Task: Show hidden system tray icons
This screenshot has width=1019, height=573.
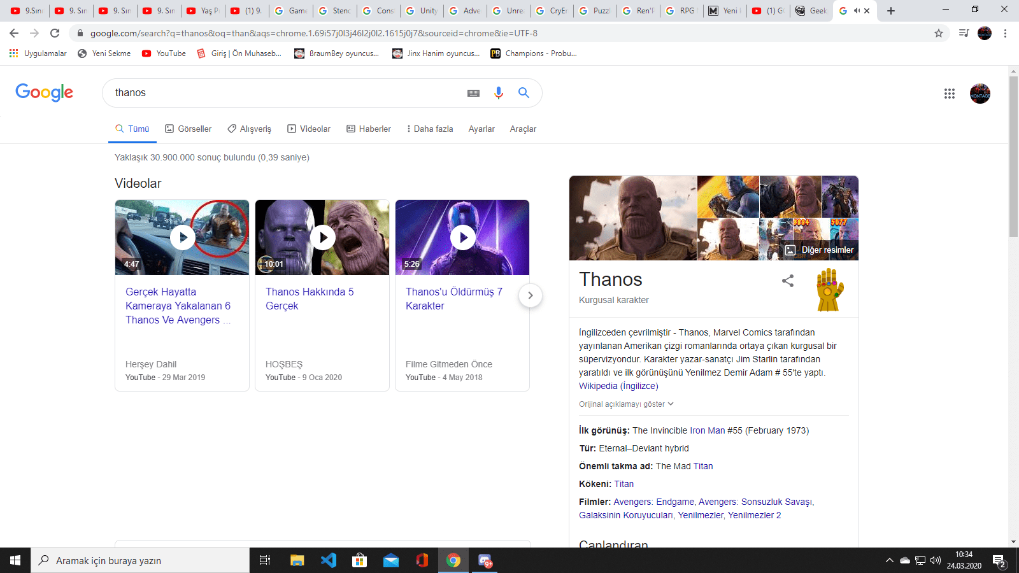Action: coord(890,560)
